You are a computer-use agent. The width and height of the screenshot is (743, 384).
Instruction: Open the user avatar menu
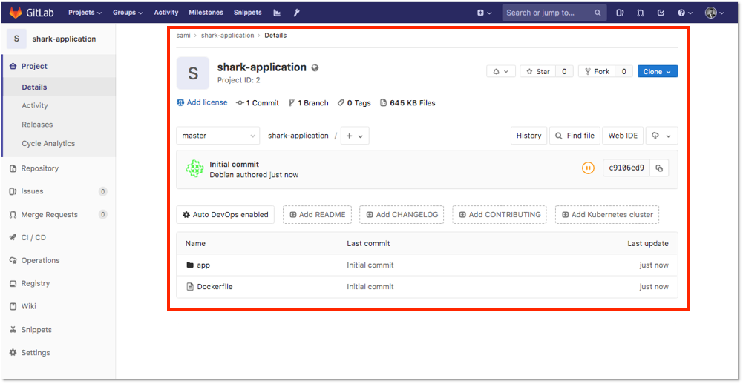click(715, 13)
